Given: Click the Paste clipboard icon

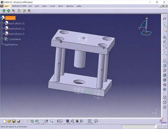Looking at the screenshot, I should [32, 121].
